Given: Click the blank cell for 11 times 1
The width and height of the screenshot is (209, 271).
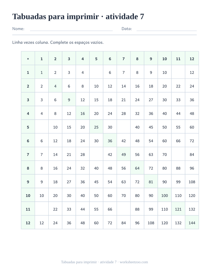Looking at the screenshot, I should click(41, 209).
